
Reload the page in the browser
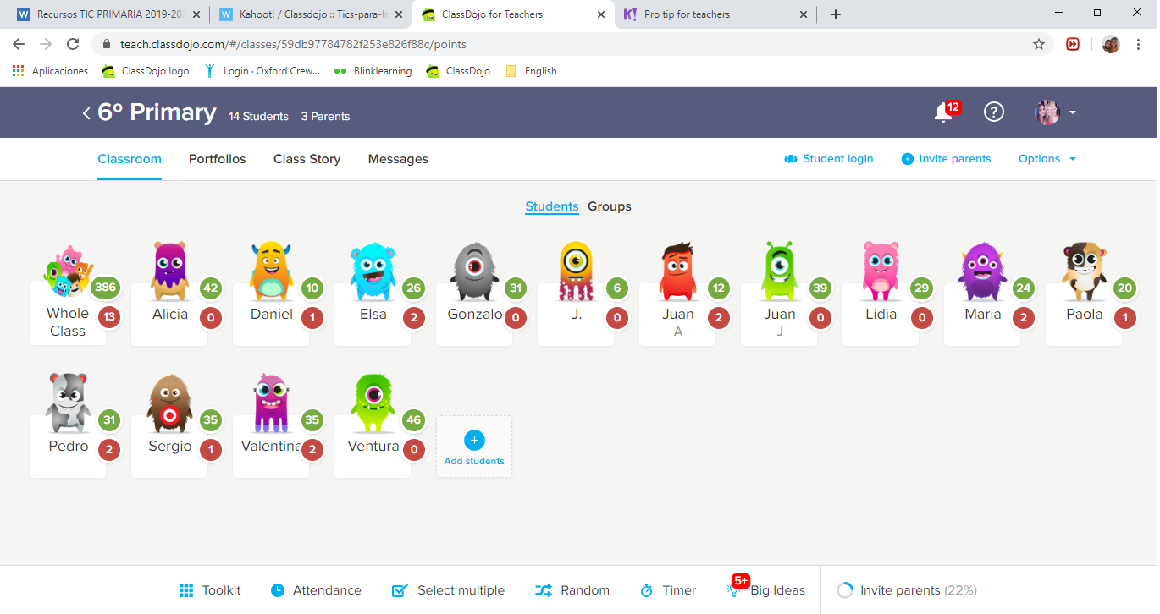(x=73, y=44)
